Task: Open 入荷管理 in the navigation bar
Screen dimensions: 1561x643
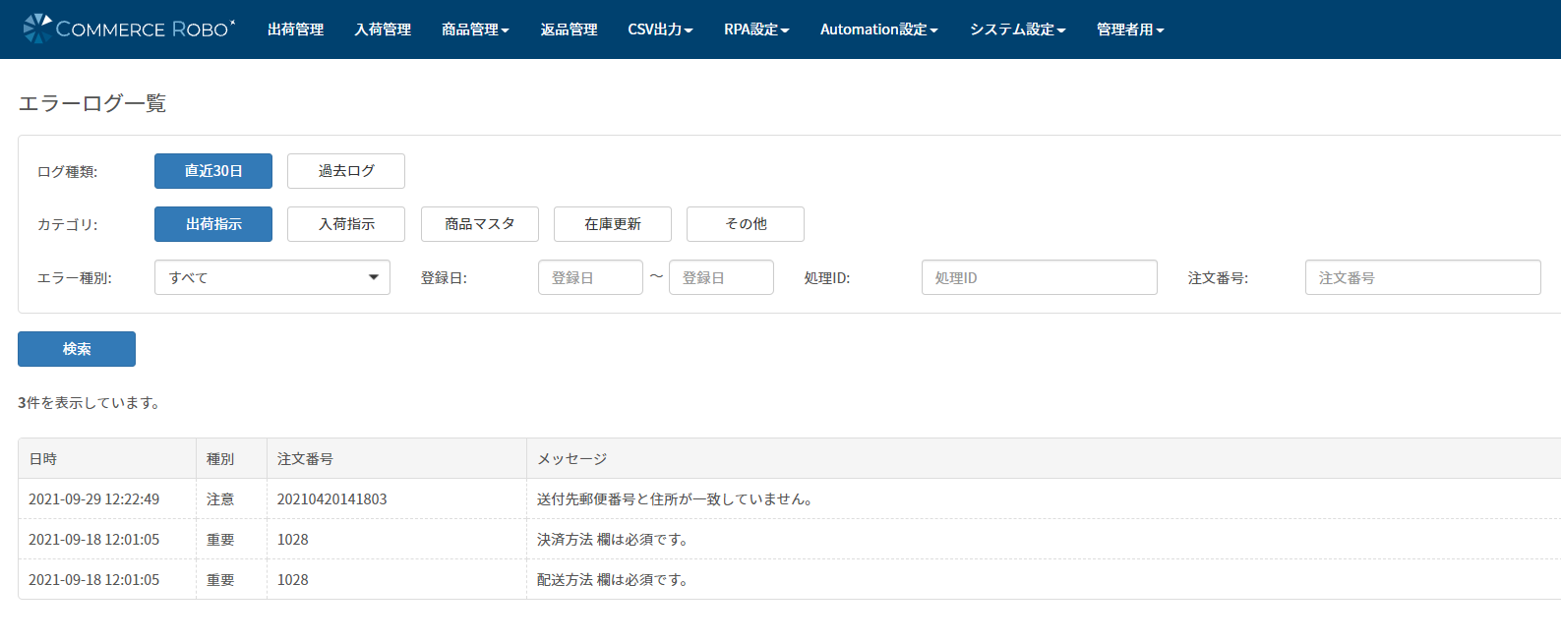Action: (383, 29)
